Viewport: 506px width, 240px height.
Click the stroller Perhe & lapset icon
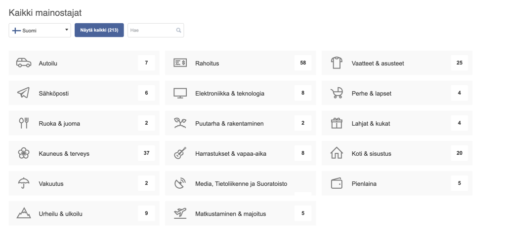[337, 93]
